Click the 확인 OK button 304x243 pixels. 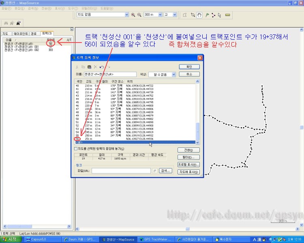(x=189, y=67)
